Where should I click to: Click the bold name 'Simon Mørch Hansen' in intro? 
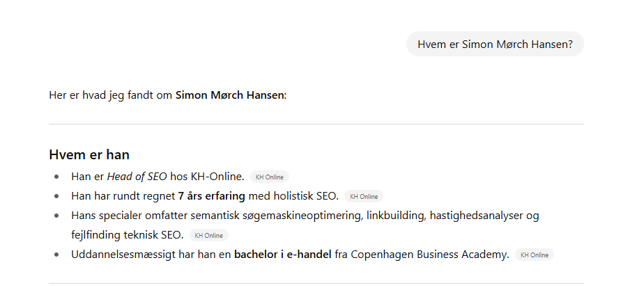[229, 95]
